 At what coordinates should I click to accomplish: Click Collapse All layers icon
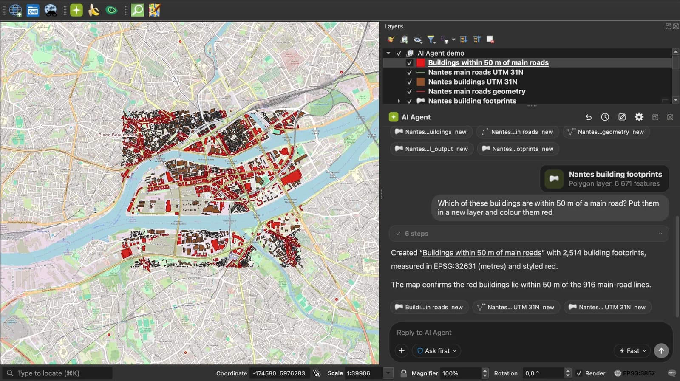pos(477,40)
